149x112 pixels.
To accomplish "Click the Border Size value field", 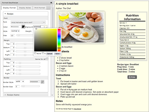I will (17, 86).
